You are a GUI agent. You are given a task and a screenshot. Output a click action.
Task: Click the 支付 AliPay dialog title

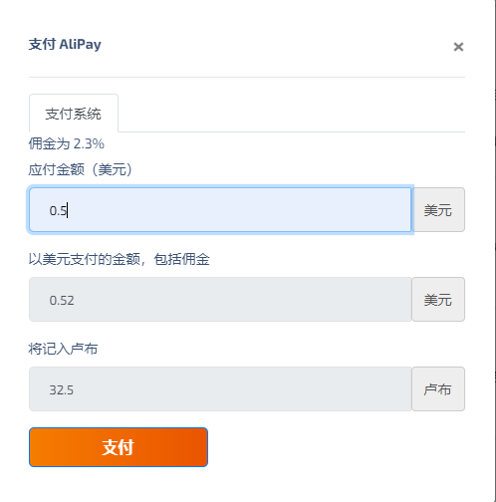(65, 44)
